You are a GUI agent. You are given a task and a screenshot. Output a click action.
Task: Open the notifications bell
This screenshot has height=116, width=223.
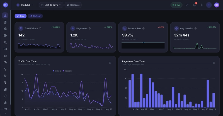tap(194, 5)
